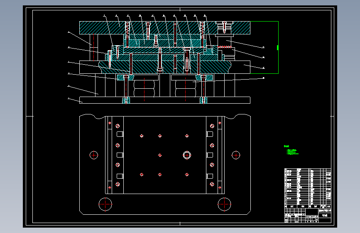Click the red coil spring in the section view
Viewport: 360px width, 233px height.
pos(224,47)
